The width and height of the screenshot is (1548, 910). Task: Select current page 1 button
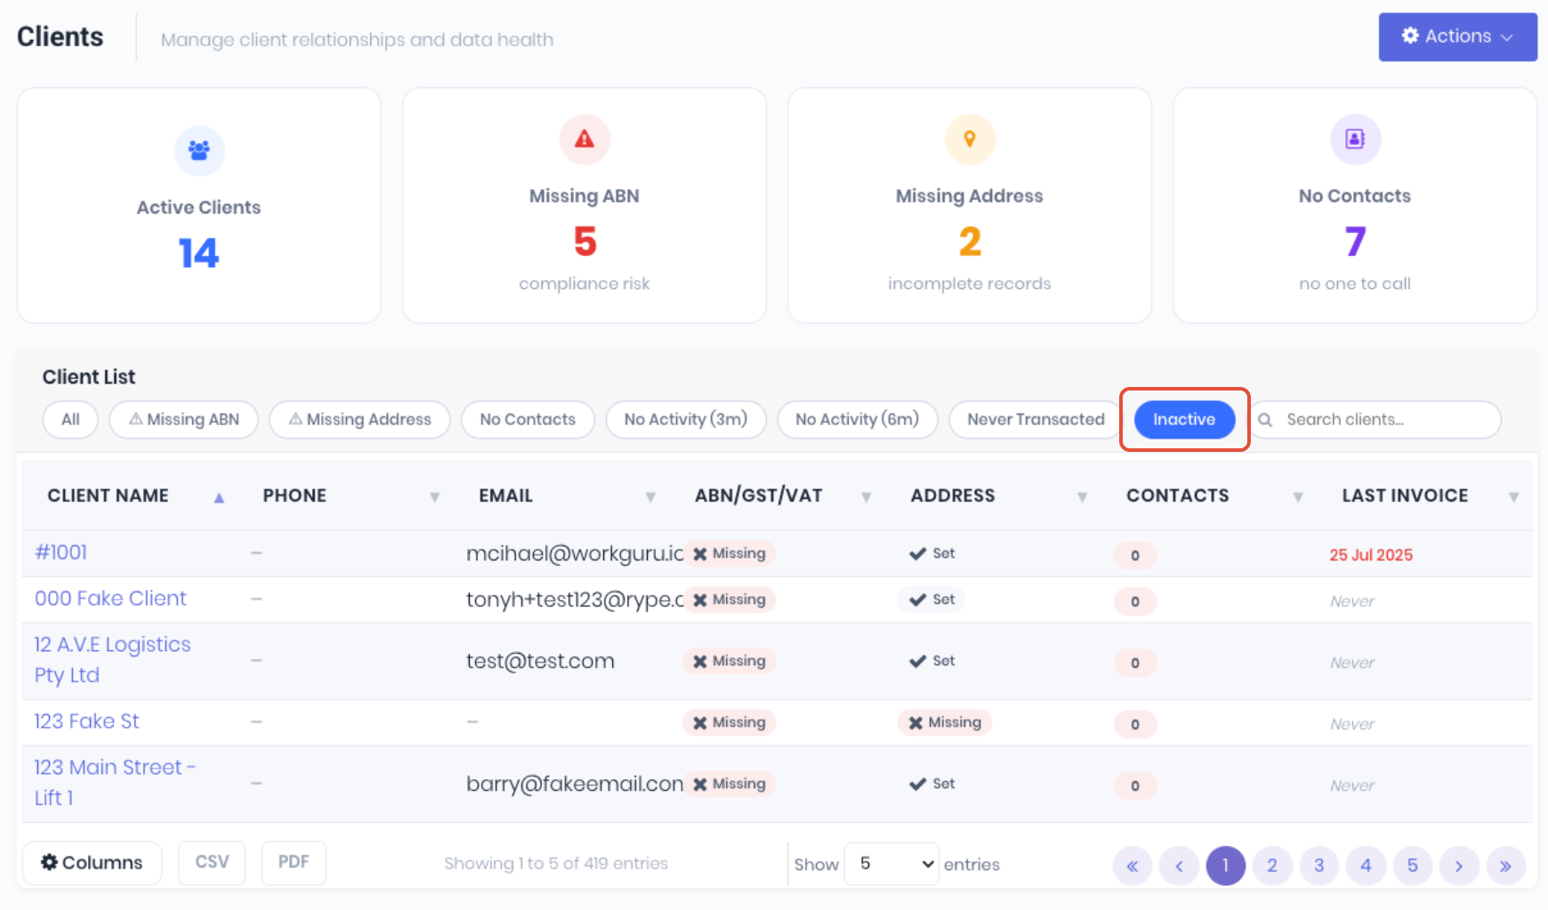tap(1226, 866)
